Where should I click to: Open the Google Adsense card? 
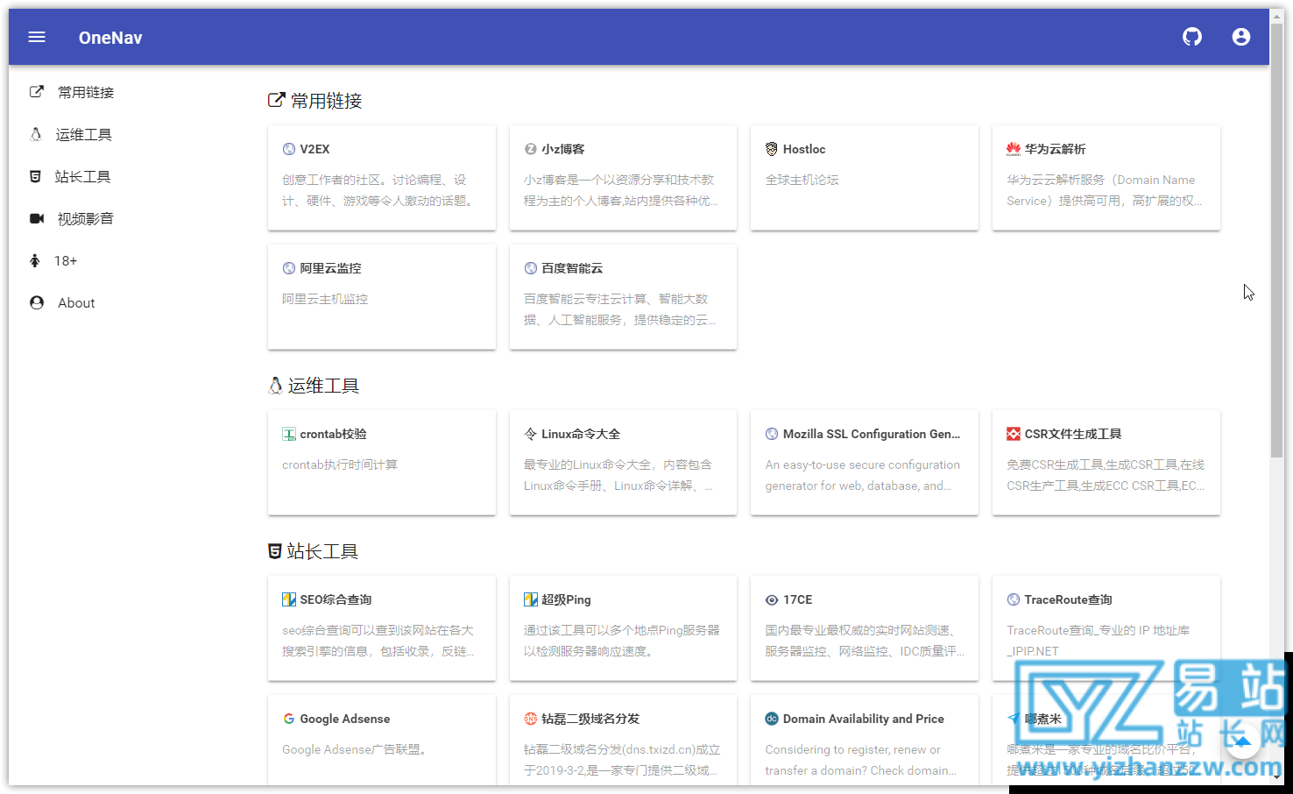[x=382, y=741]
